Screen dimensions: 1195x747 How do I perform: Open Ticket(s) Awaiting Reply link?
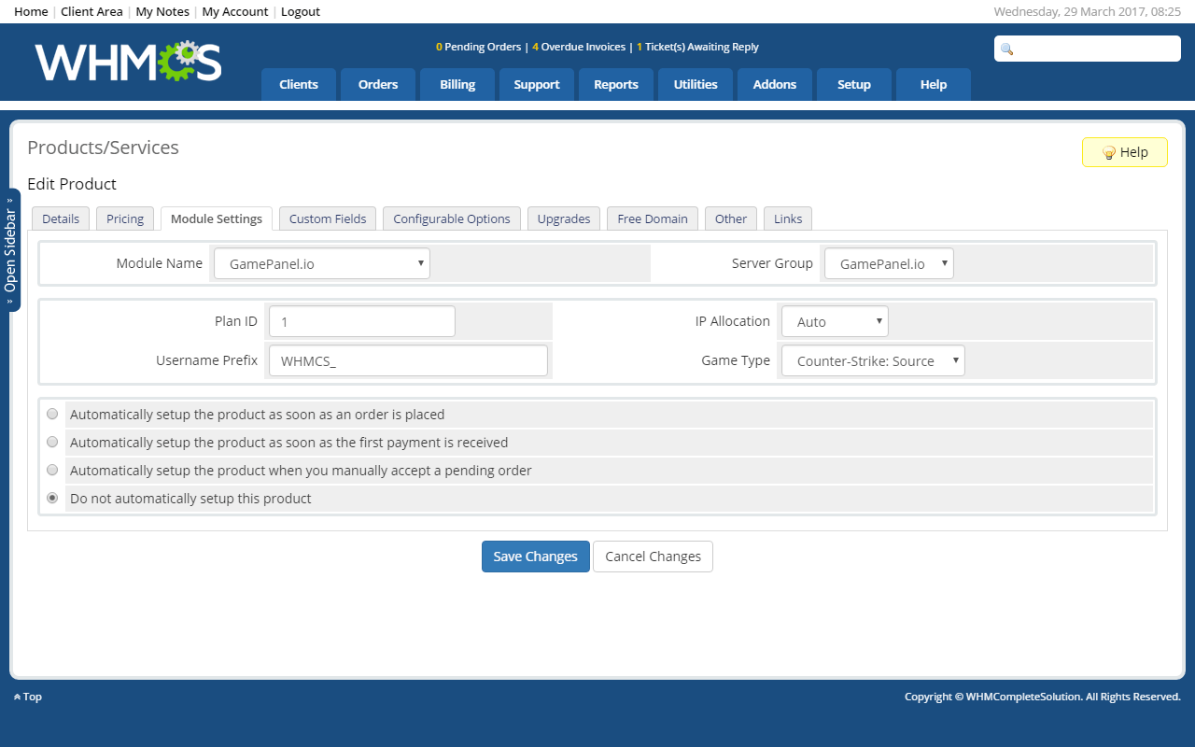pyautogui.click(x=697, y=47)
